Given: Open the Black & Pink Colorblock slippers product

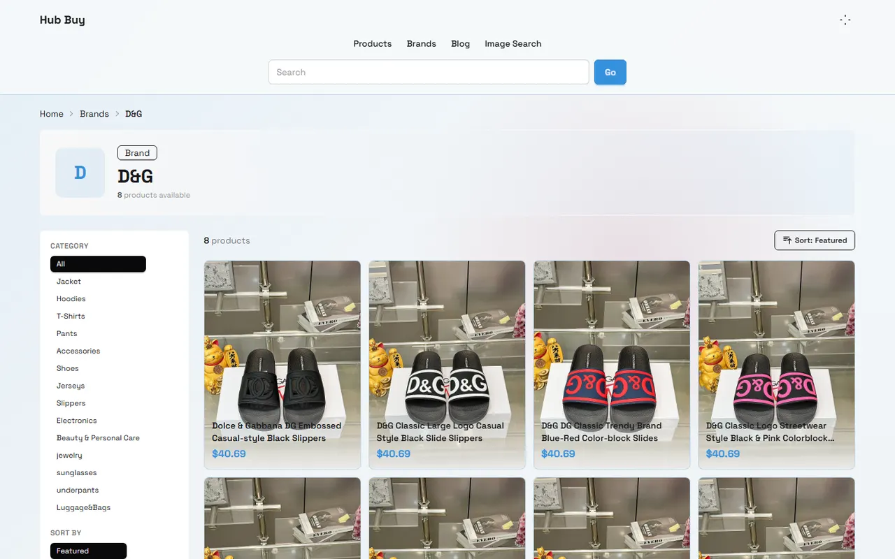Looking at the screenshot, I should (776, 365).
